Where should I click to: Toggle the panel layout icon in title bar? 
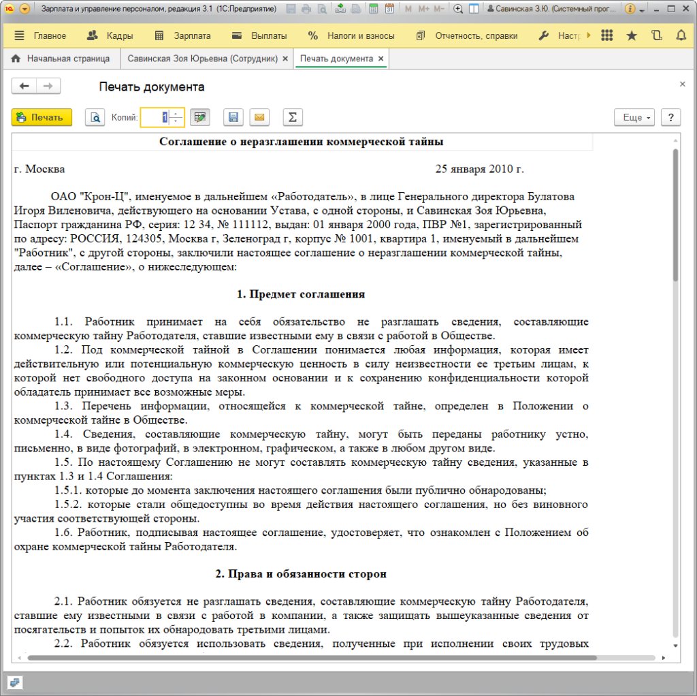474,9
